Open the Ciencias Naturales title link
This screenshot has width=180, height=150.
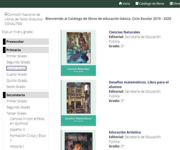[x=124, y=32]
